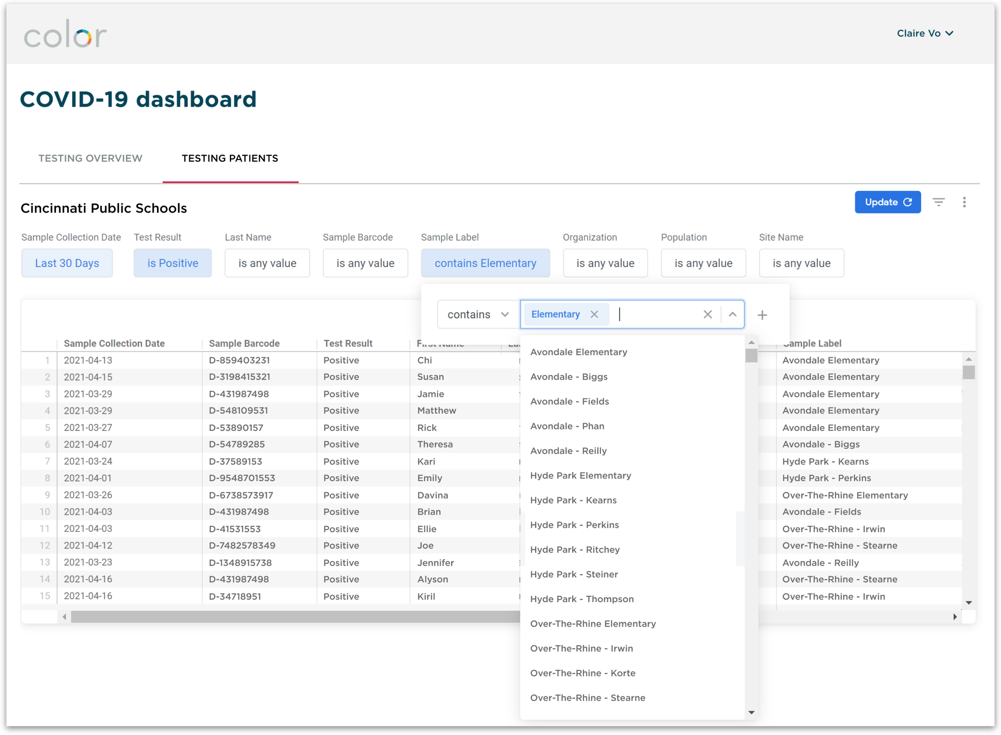Open the Site Name 'is any value' filter

coord(802,263)
